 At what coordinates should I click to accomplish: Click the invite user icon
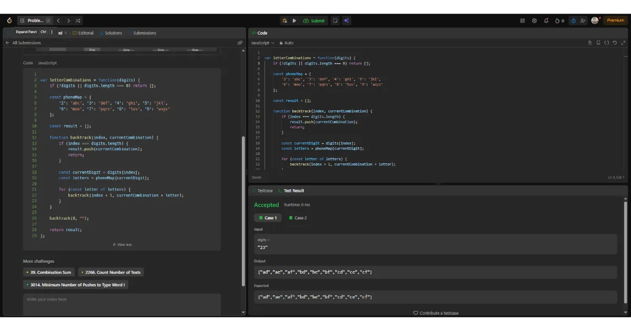tap(583, 20)
